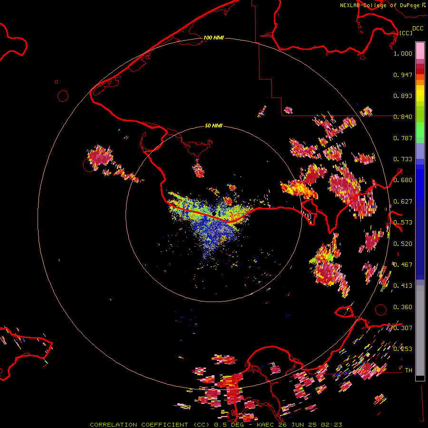The width and height of the screenshot is (428, 428).
Task: Click the 1.000 color scale value
Action: [x=403, y=53]
